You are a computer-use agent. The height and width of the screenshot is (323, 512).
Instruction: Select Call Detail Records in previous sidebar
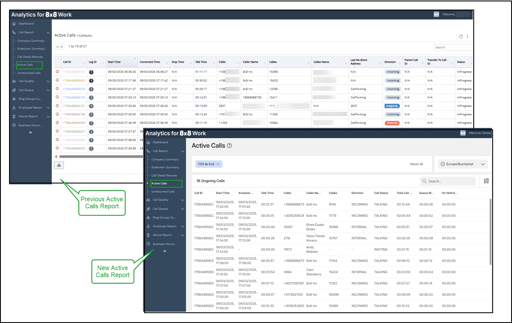(30, 57)
